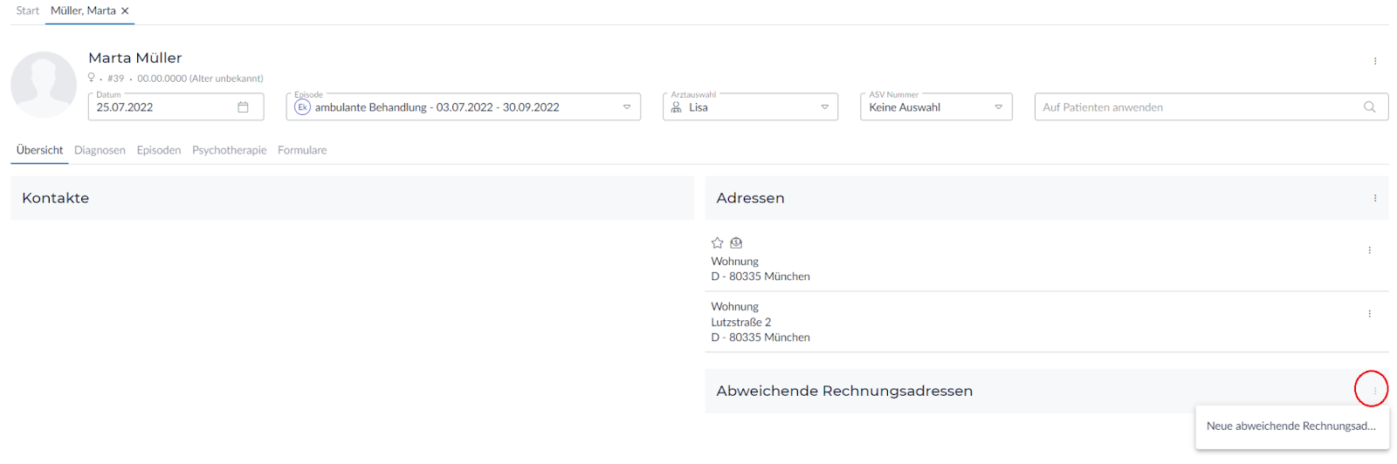Expand the Arztauswahl dropdown showing Lisa
1397x464 pixels.
coord(824,107)
